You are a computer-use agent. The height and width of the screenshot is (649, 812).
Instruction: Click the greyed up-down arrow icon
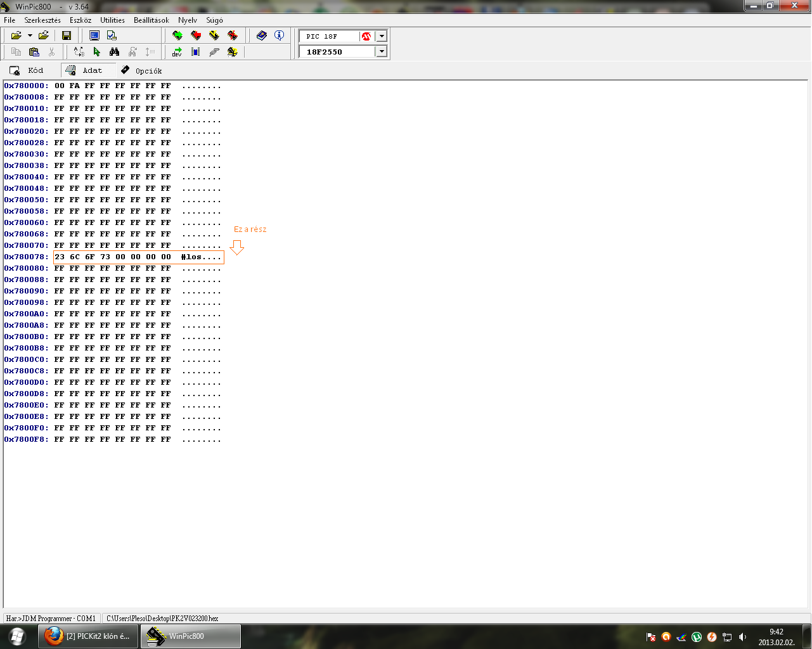[x=150, y=52]
